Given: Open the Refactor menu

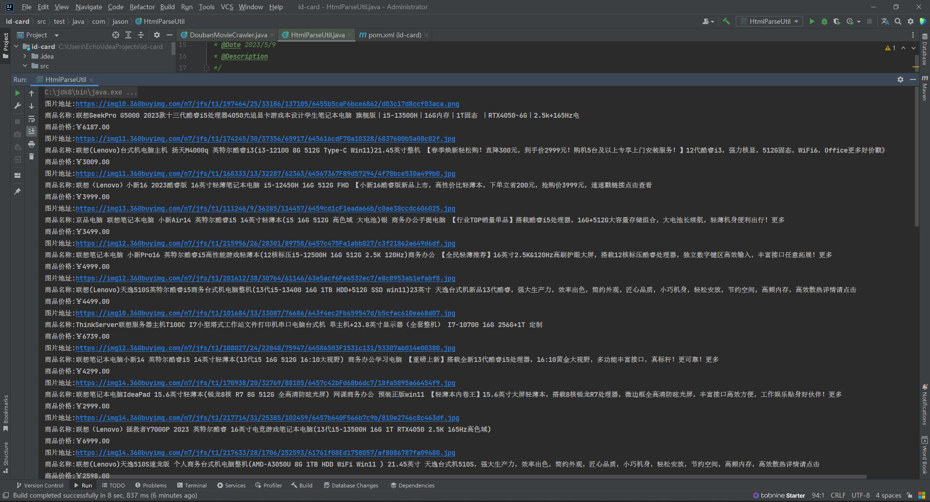Looking at the screenshot, I should coord(142,7).
